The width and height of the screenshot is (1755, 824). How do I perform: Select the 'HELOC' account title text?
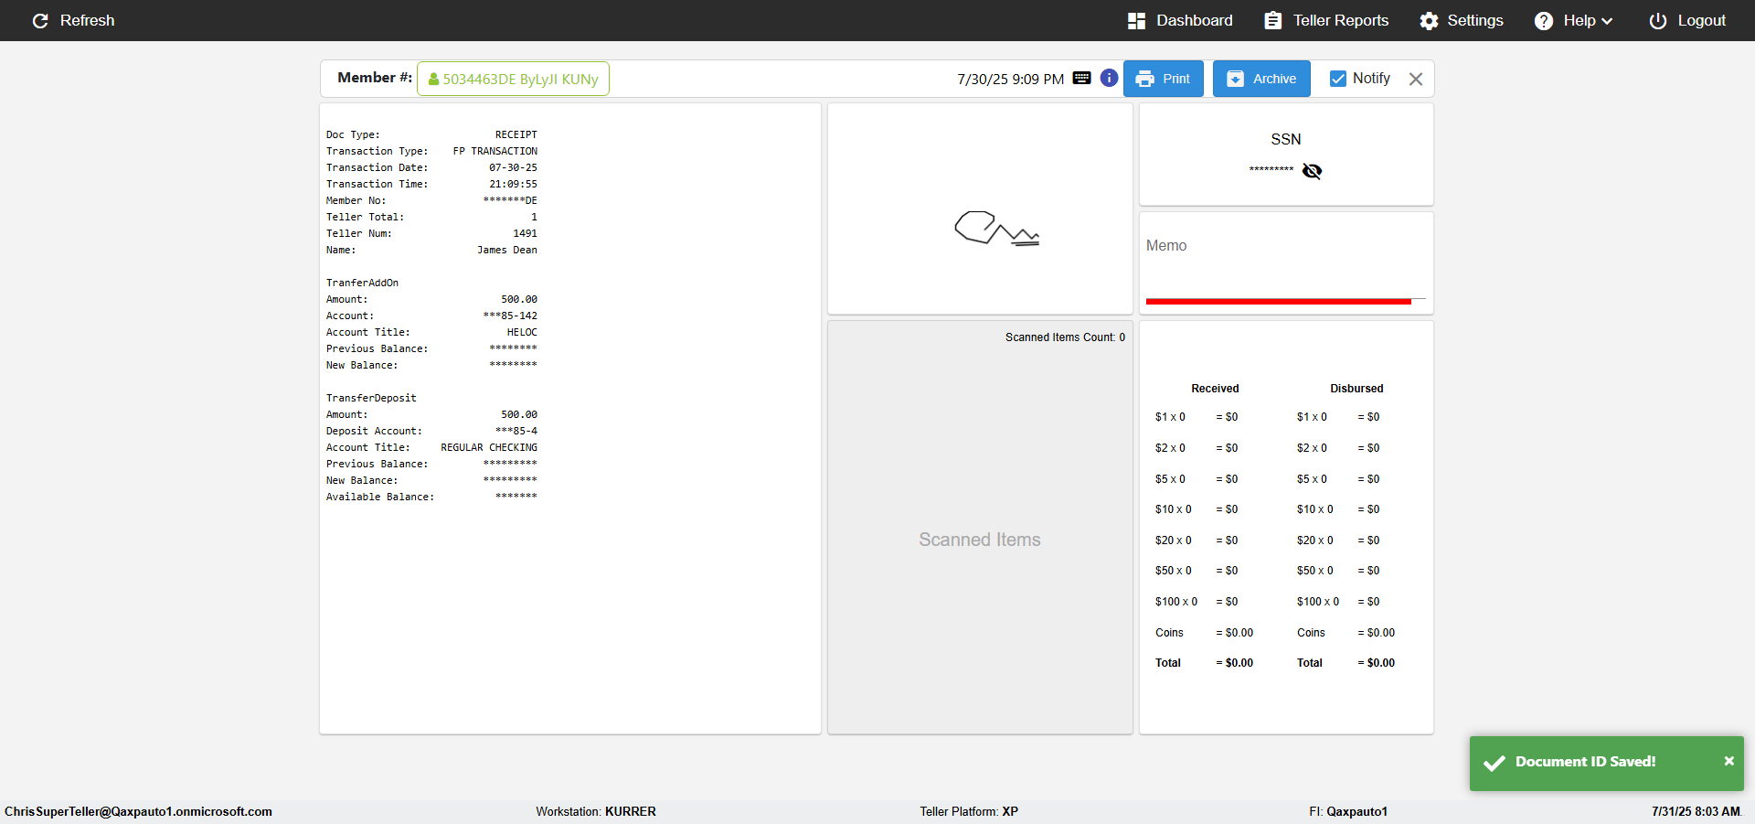pos(522,332)
